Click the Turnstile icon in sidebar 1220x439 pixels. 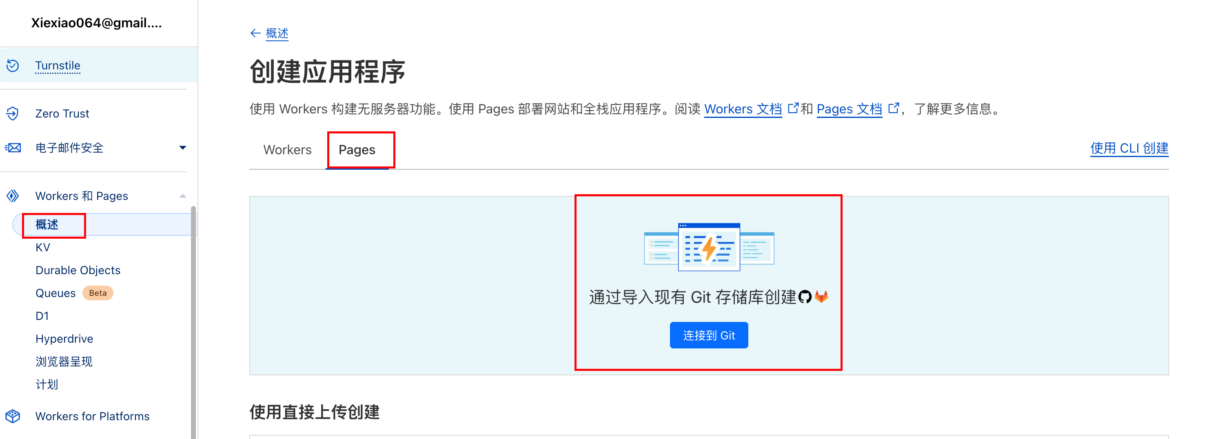(x=13, y=65)
